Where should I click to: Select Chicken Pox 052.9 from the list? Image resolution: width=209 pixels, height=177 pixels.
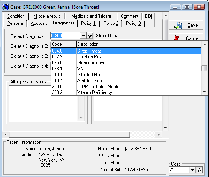[x=126, y=57]
